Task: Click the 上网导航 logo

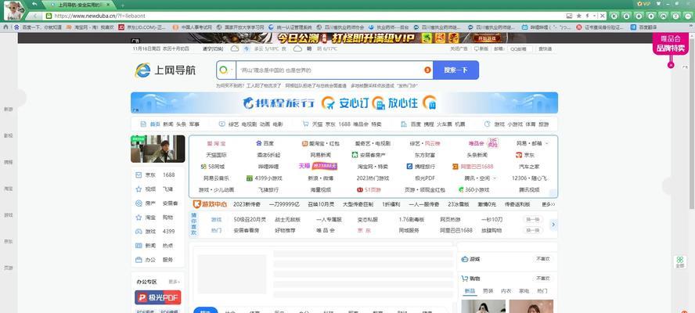Action: [165, 70]
